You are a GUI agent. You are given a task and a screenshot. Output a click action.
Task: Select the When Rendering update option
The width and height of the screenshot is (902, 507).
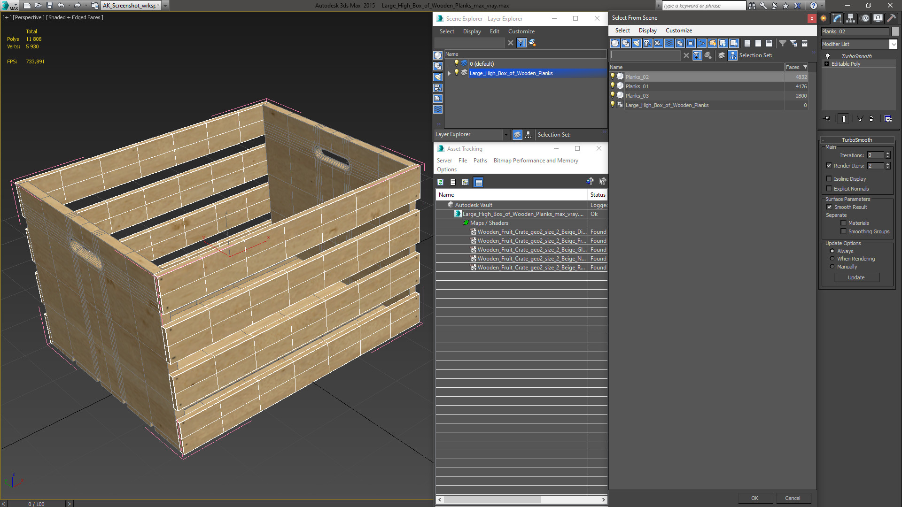pyautogui.click(x=832, y=259)
